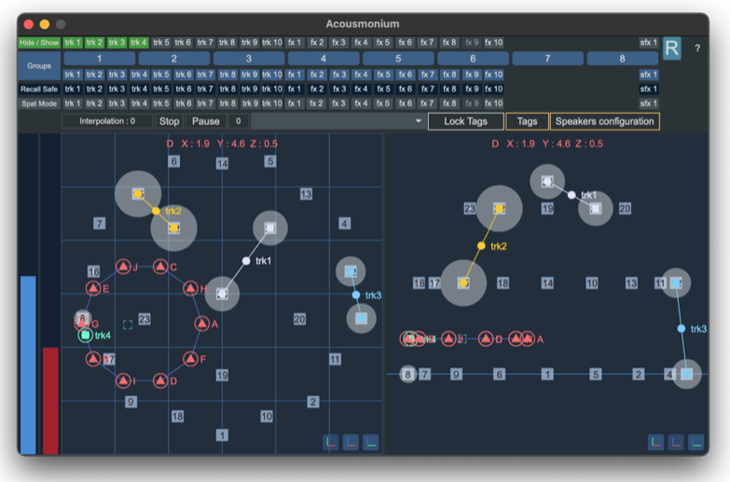730x482 pixels.
Task: Select speaker 13 in the top-view panel
Action: (306, 194)
